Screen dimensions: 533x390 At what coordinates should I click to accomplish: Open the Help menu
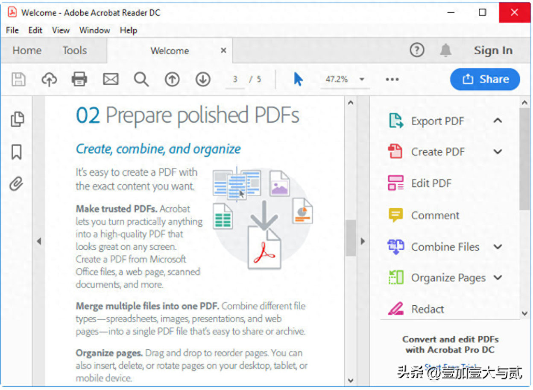coord(128,30)
